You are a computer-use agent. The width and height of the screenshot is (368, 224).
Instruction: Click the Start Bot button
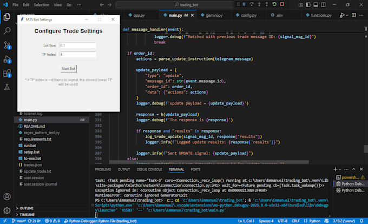tap(68, 69)
